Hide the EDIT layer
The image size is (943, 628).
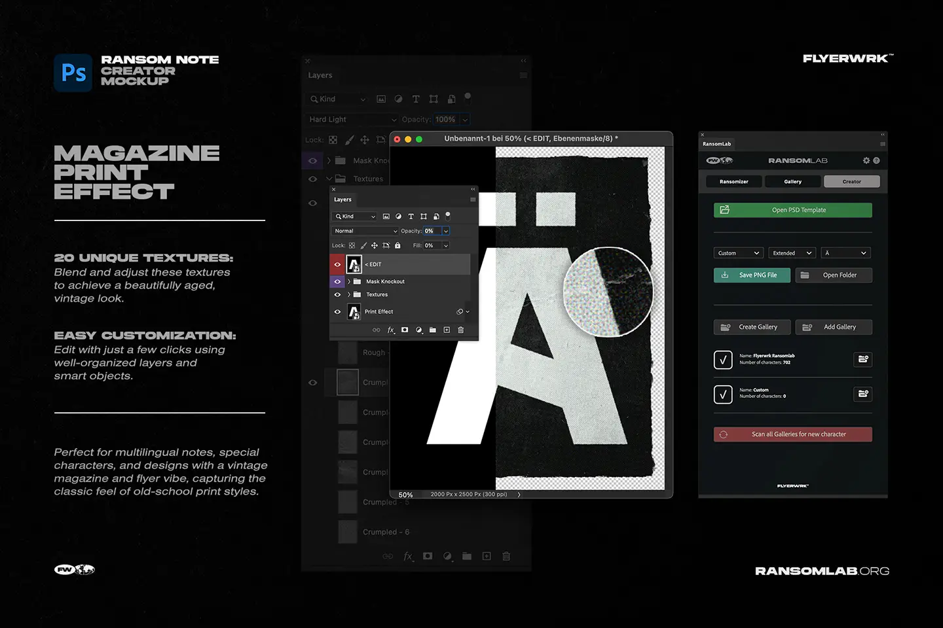pos(338,264)
